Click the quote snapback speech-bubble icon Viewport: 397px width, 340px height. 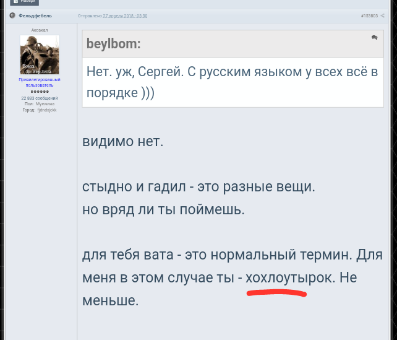coord(374,38)
